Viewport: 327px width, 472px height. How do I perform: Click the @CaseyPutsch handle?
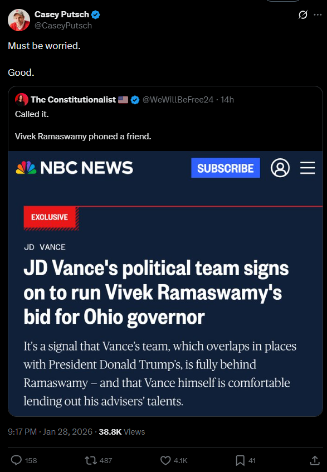63,26
